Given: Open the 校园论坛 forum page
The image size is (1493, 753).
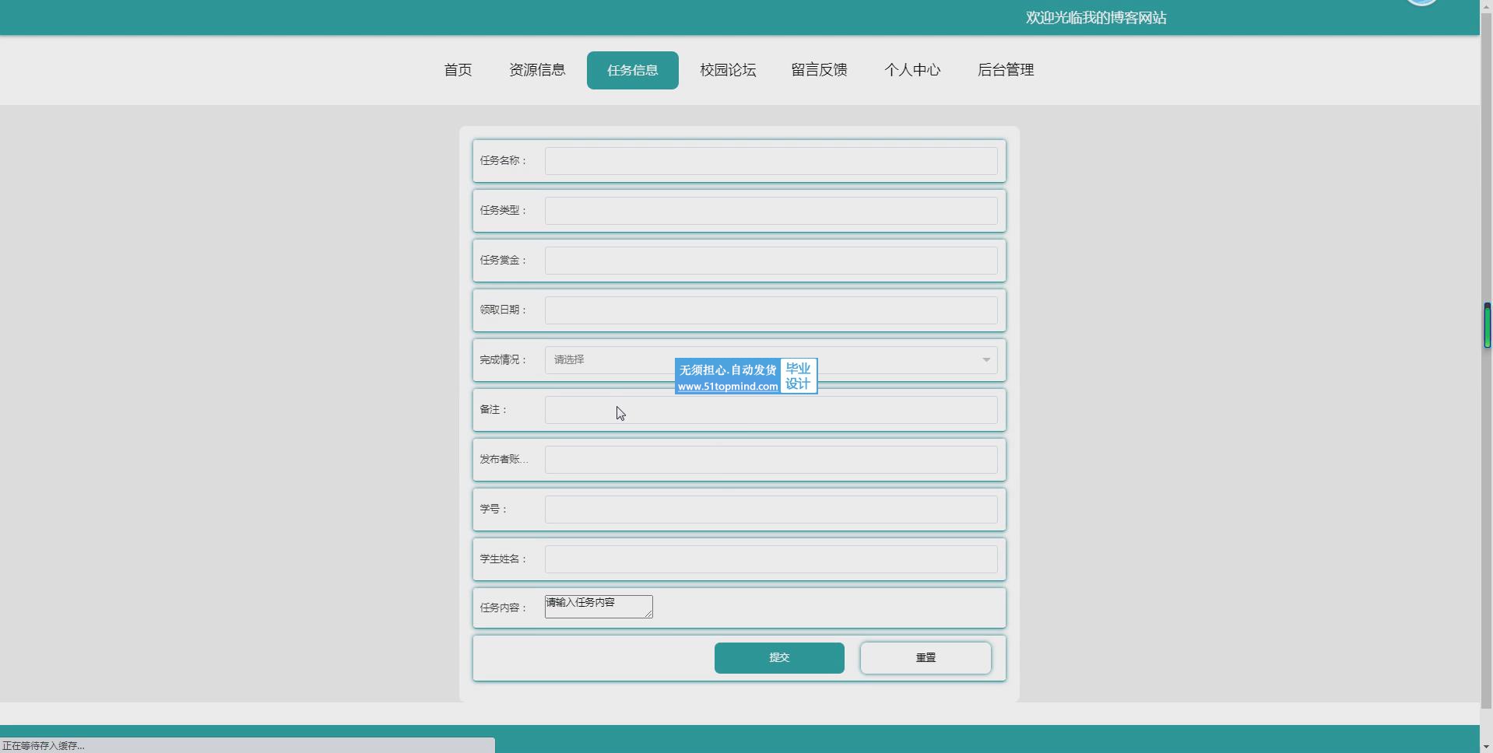Looking at the screenshot, I should coord(728,70).
